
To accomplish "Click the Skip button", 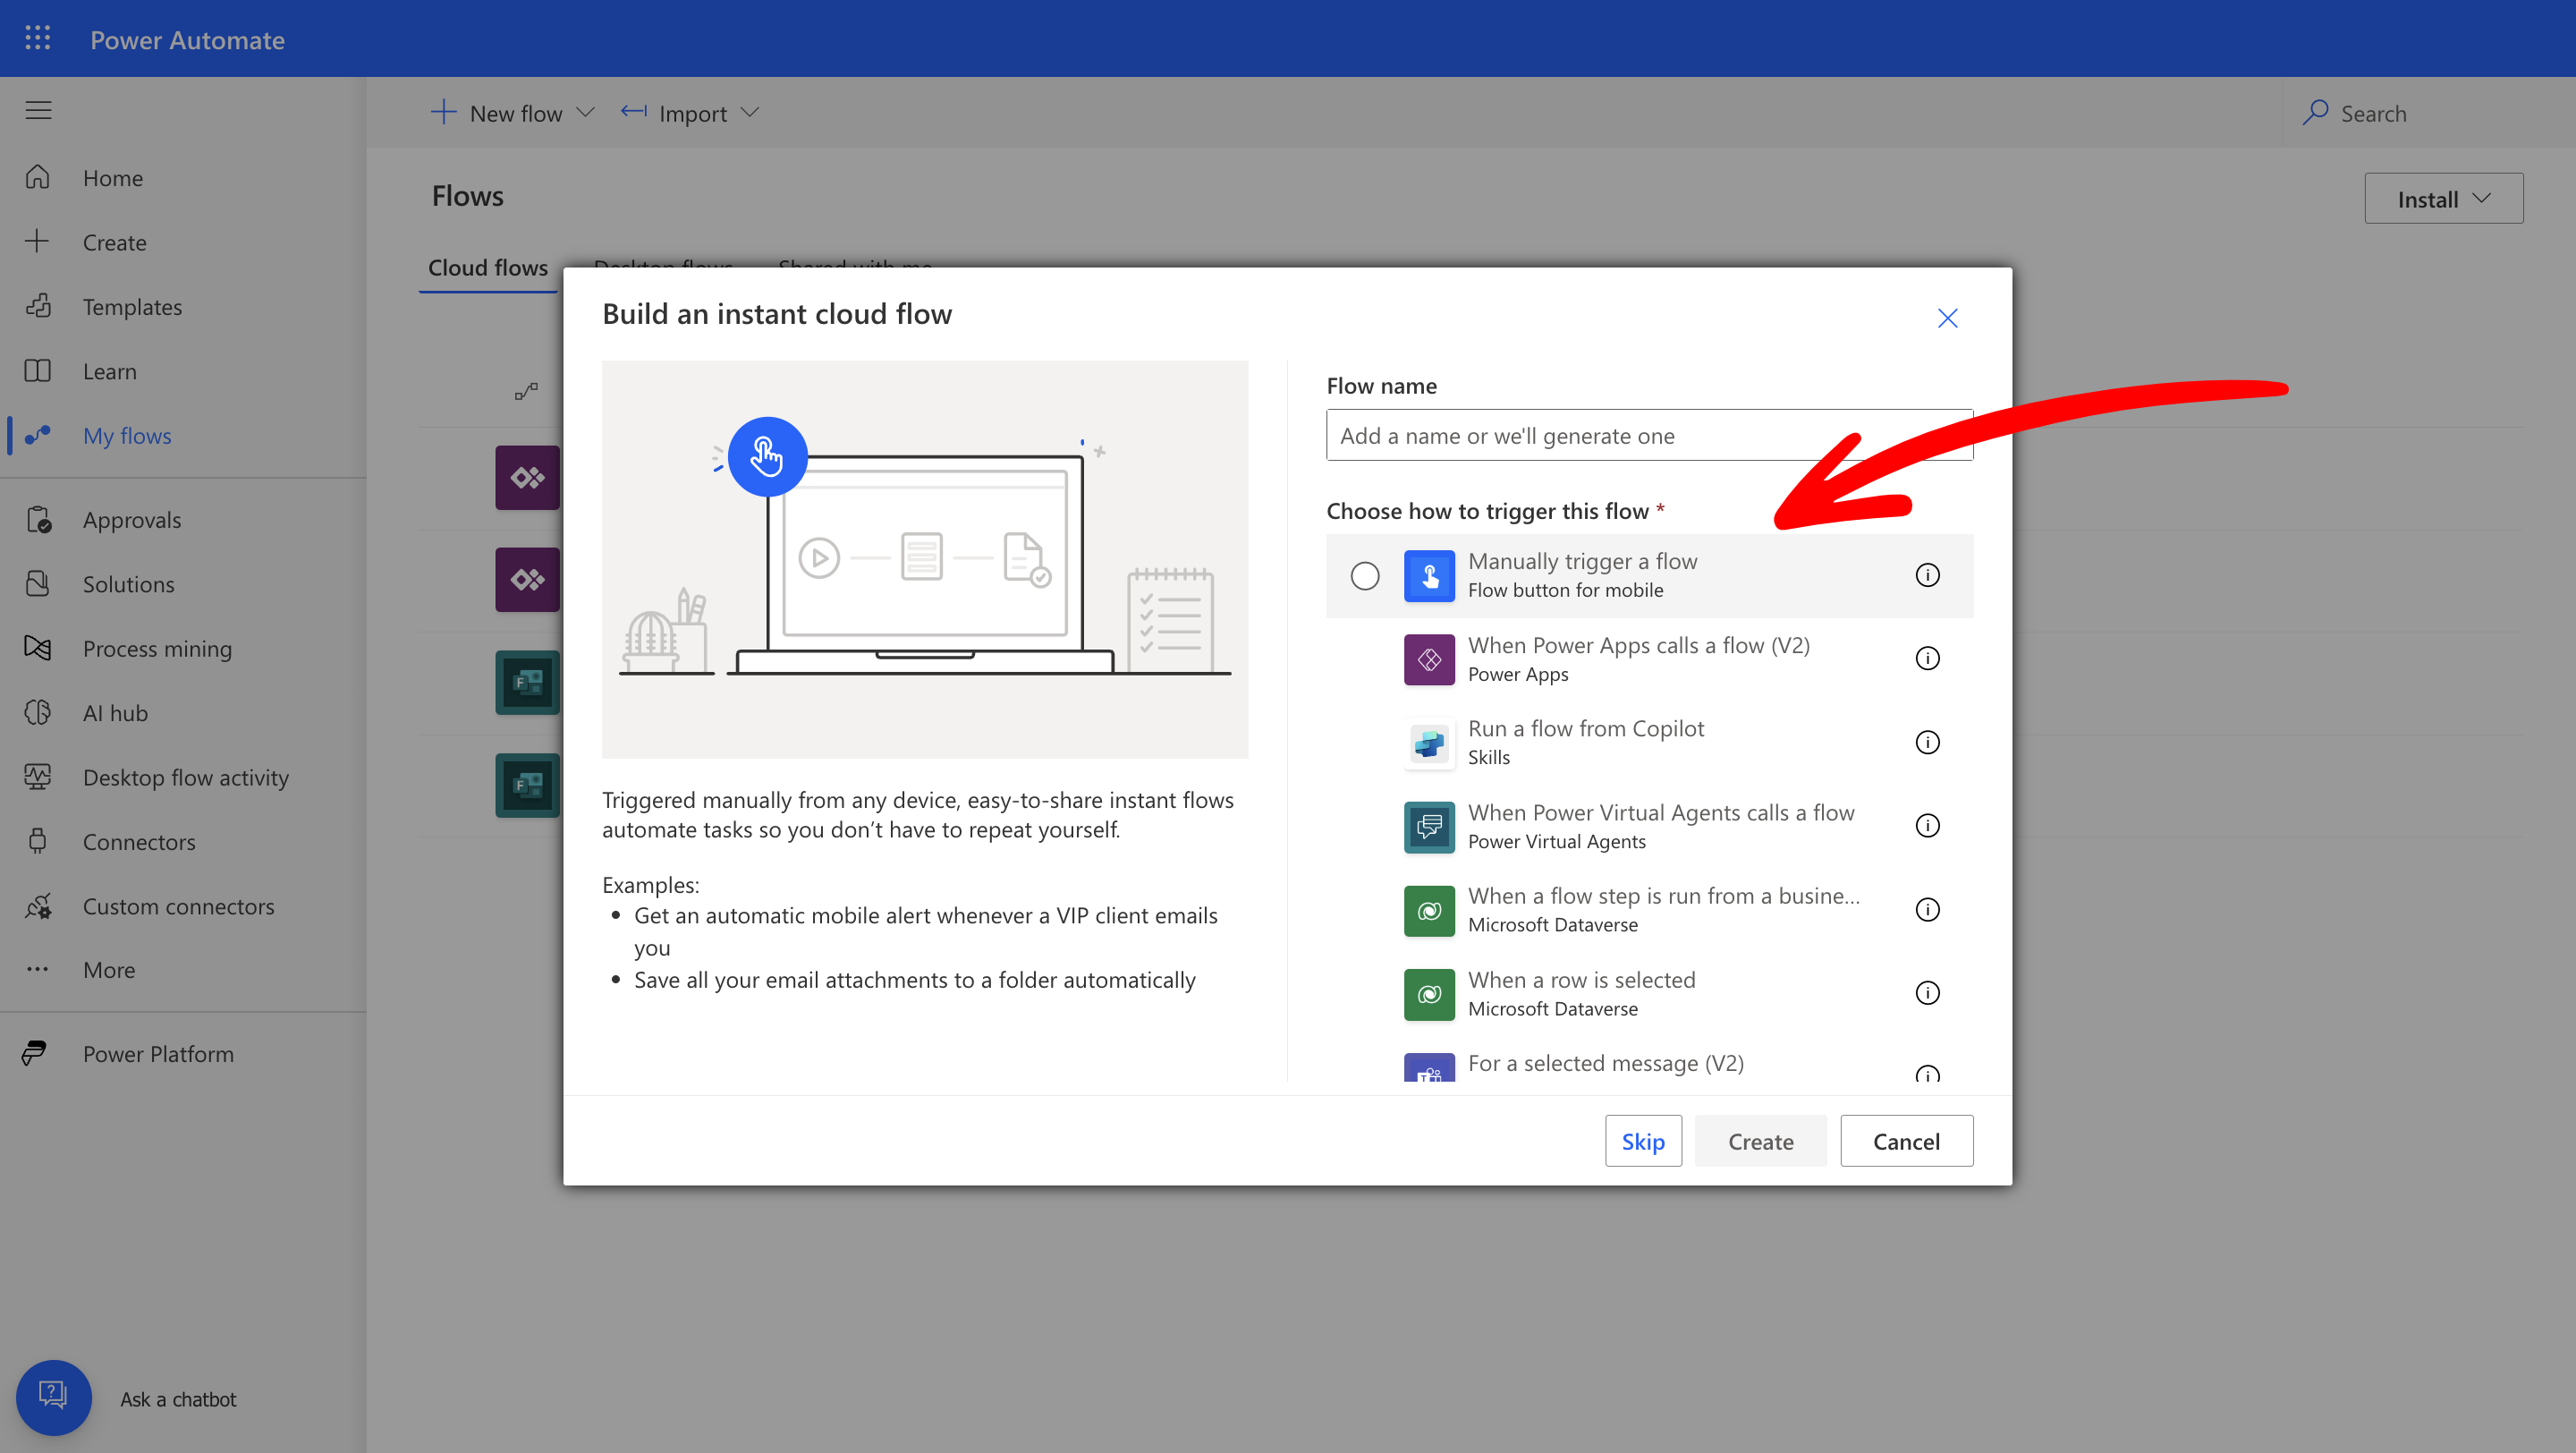I will [1642, 1141].
